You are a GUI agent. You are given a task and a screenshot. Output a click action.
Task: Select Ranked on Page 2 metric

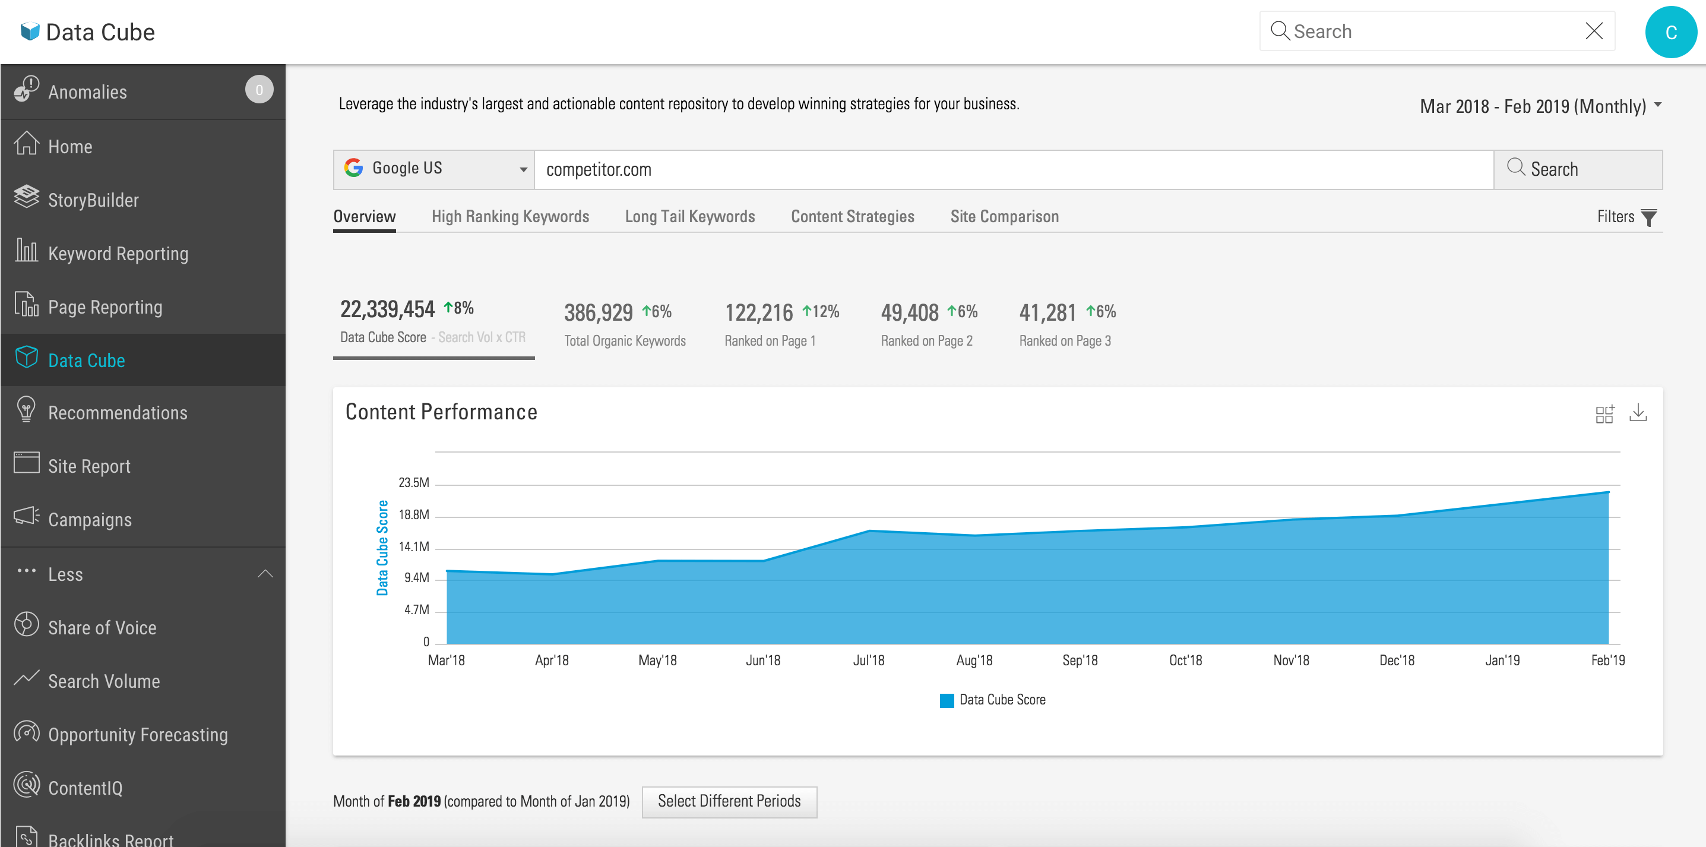pos(929,324)
